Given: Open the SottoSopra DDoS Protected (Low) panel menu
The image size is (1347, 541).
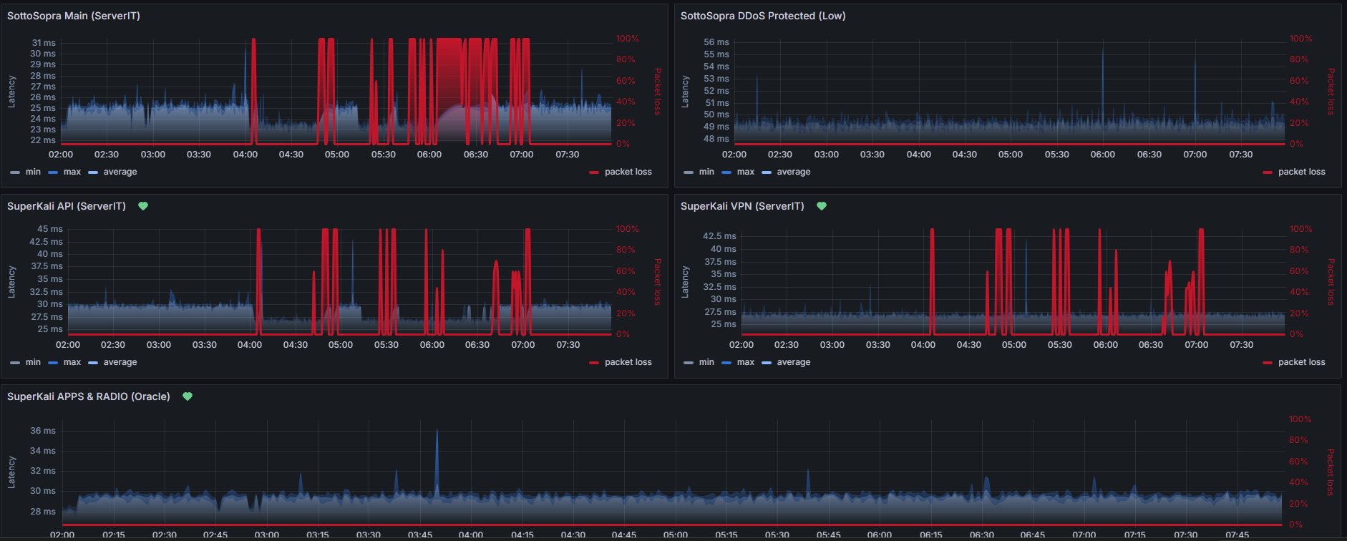Looking at the screenshot, I should pos(763,16).
